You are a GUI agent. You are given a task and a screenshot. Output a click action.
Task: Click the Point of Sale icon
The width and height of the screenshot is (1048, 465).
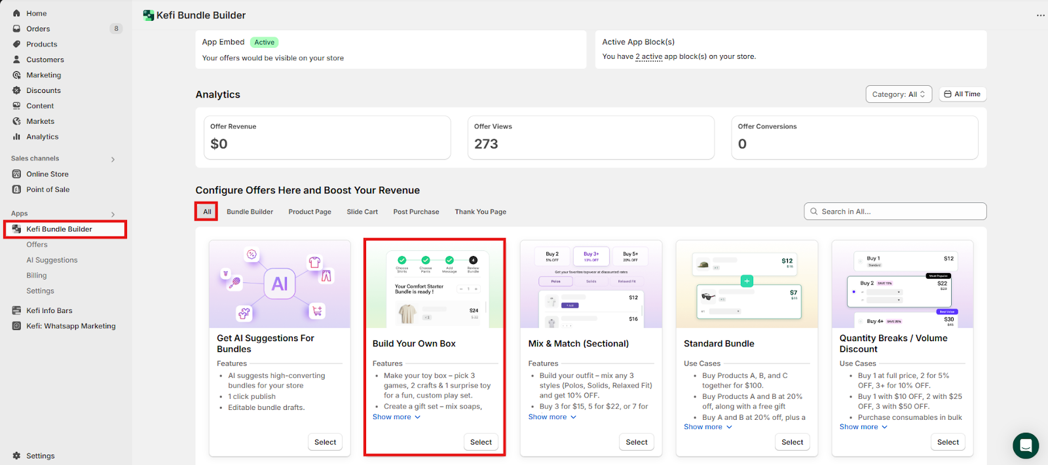[16, 189]
